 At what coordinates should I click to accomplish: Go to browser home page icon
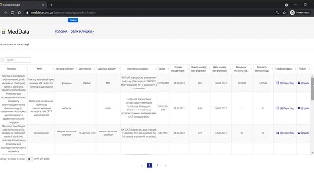(19, 13)
